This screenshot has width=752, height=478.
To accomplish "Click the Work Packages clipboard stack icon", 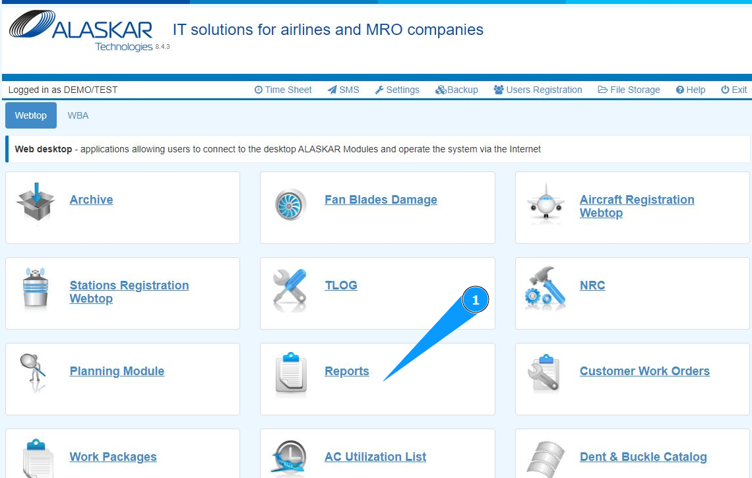I will tap(38, 458).
